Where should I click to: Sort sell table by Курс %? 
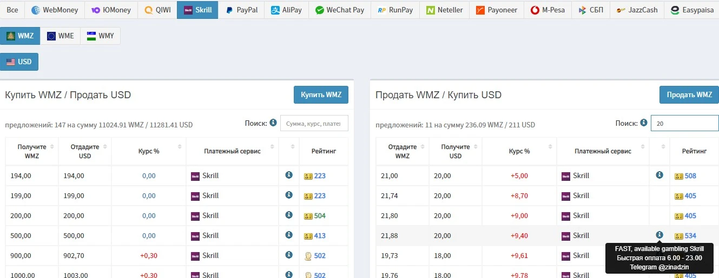pyautogui.click(x=519, y=151)
